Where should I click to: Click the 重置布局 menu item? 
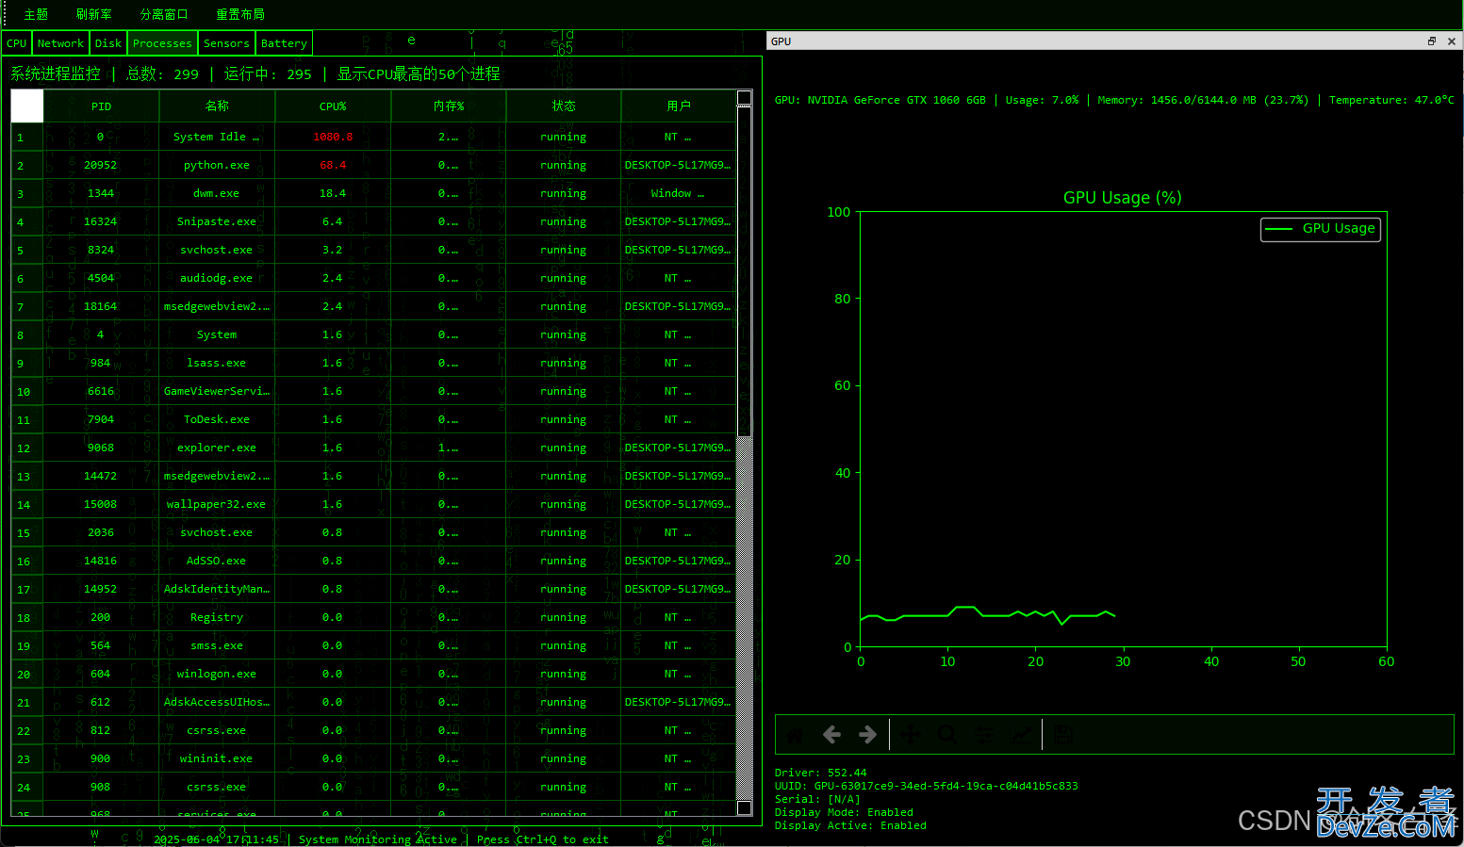[240, 14]
